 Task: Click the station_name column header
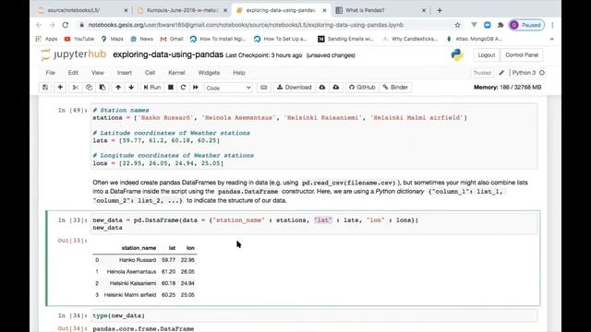pos(139,248)
